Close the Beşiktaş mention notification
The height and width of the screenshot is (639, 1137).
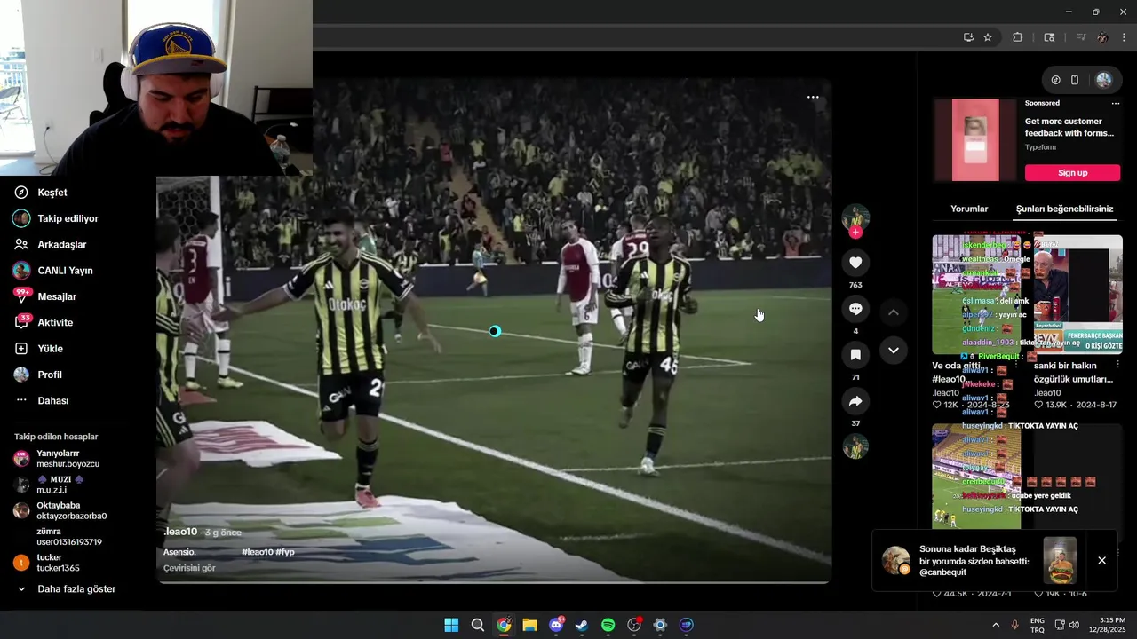tap(1101, 561)
